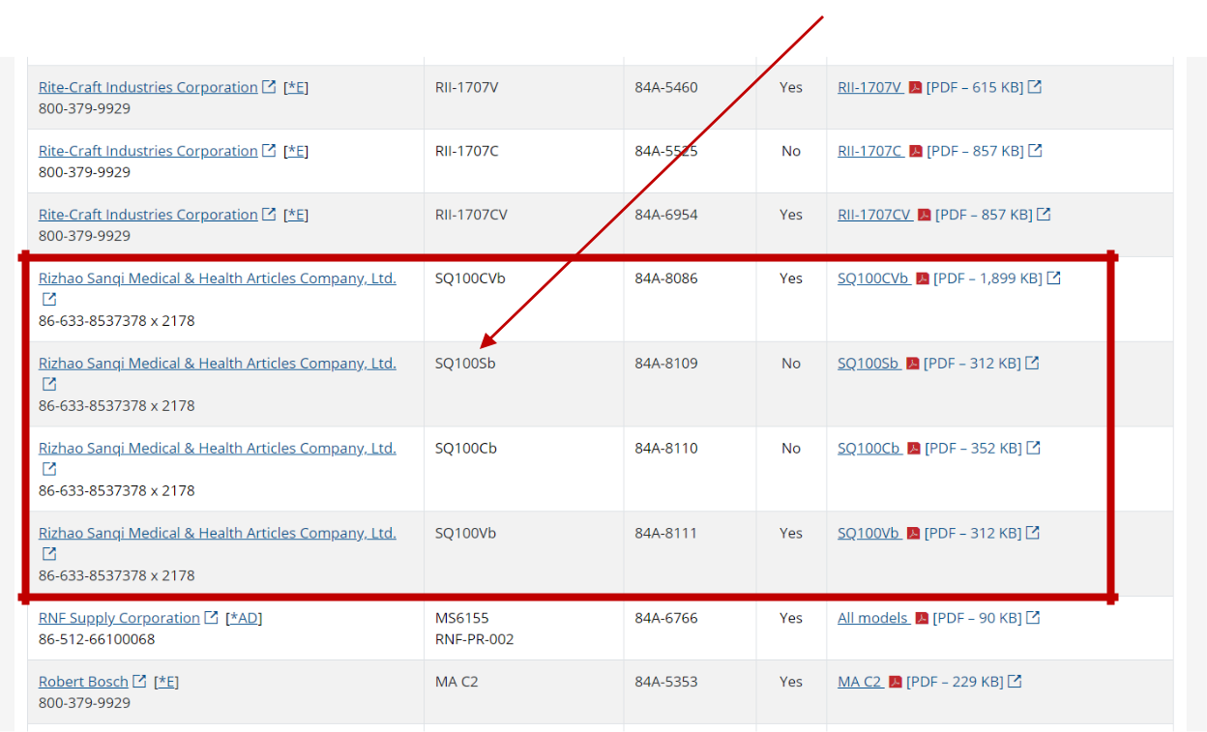Open the All models PDF link
This screenshot has width=1207, height=732.
pos(872,618)
